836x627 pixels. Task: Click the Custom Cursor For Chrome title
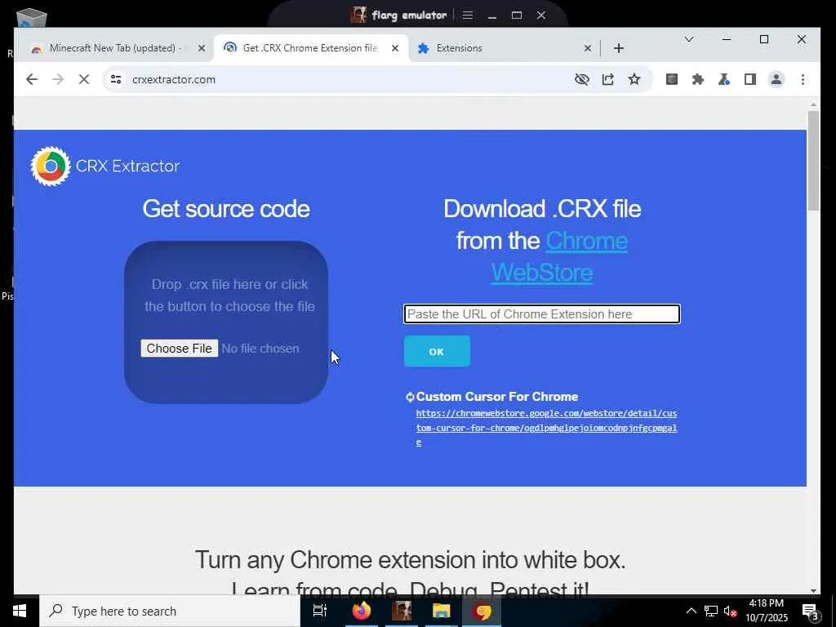point(497,397)
